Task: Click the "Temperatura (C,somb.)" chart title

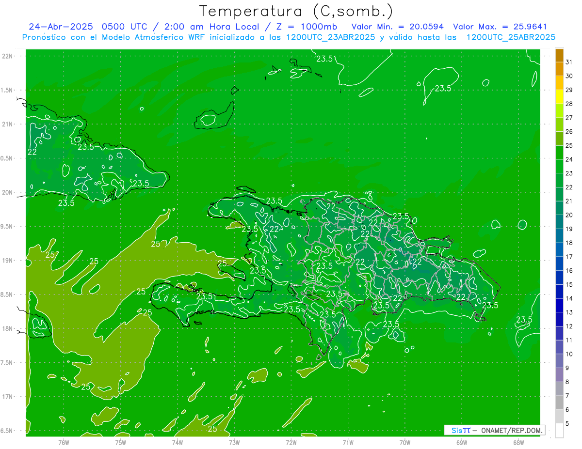Action: click(x=296, y=11)
